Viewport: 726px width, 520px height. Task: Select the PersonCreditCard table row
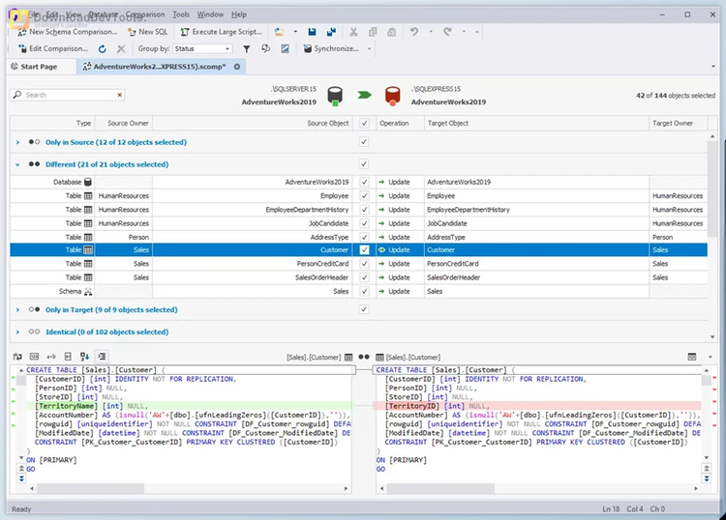pyautogui.click(x=358, y=264)
